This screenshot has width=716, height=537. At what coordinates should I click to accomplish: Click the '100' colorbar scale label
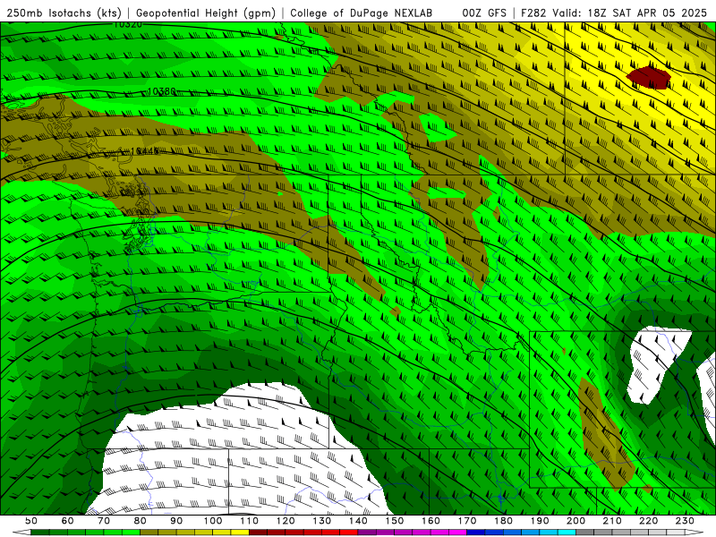coord(212,521)
